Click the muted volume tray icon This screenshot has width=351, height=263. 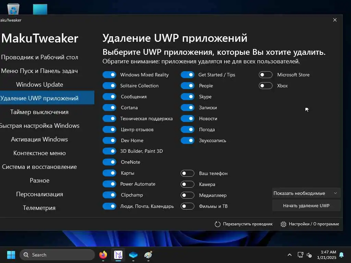(309, 255)
